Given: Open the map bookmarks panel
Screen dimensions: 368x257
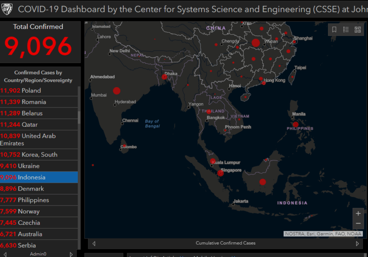Looking at the screenshot, I should click(334, 29).
